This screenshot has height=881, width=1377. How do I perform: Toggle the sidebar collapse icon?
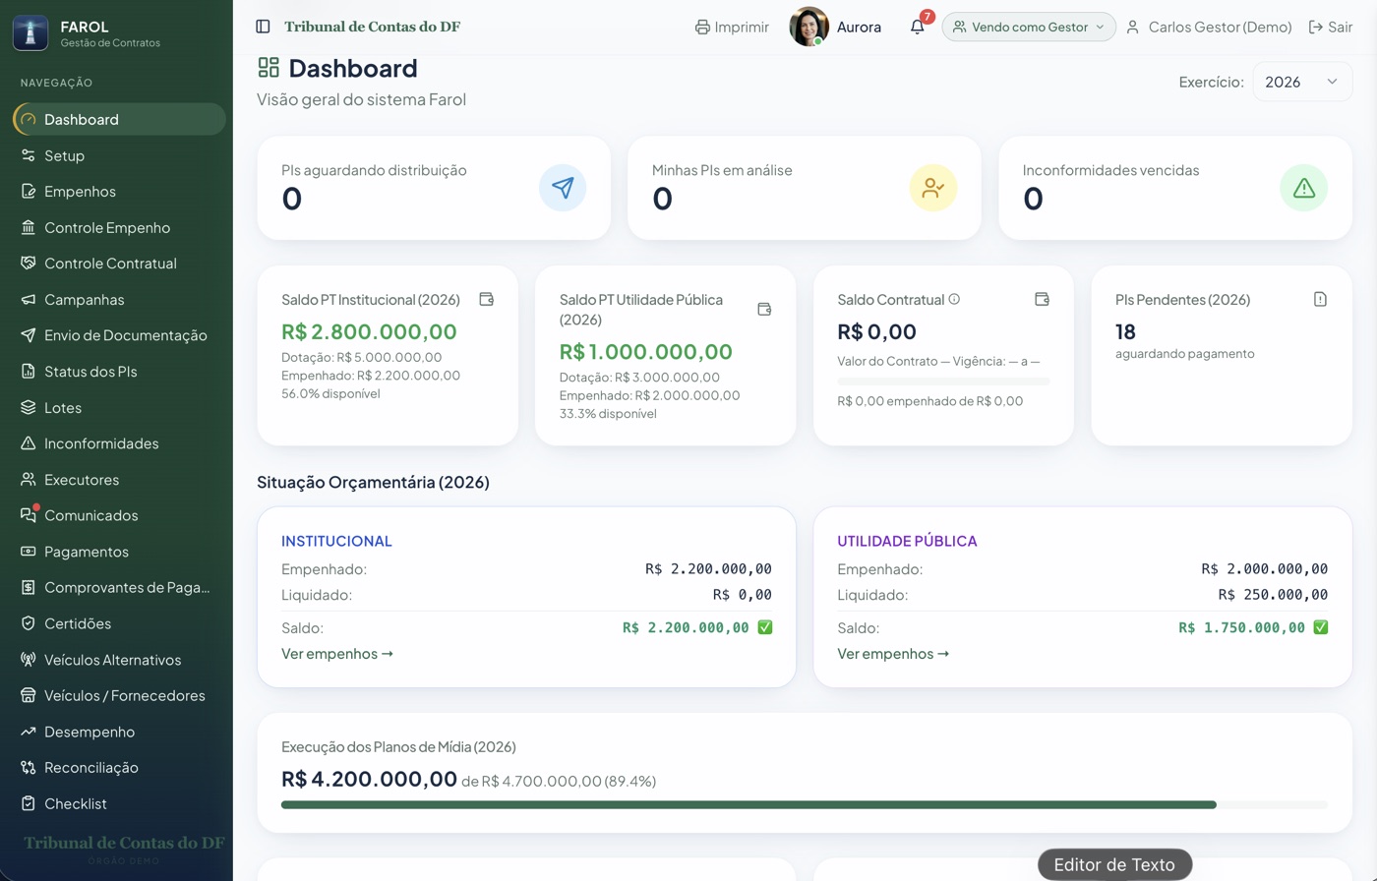pos(263,27)
